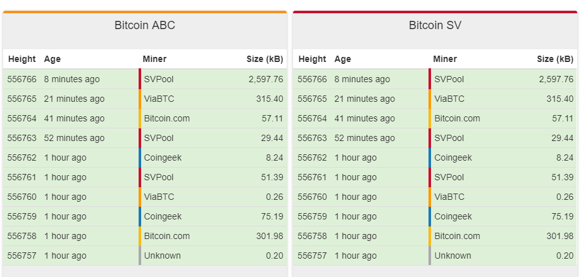Viewport: 588px width, 277px height.
Task: Select the Size (kB) header in Bitcoin ABC table
Action: tap(265, 59)
